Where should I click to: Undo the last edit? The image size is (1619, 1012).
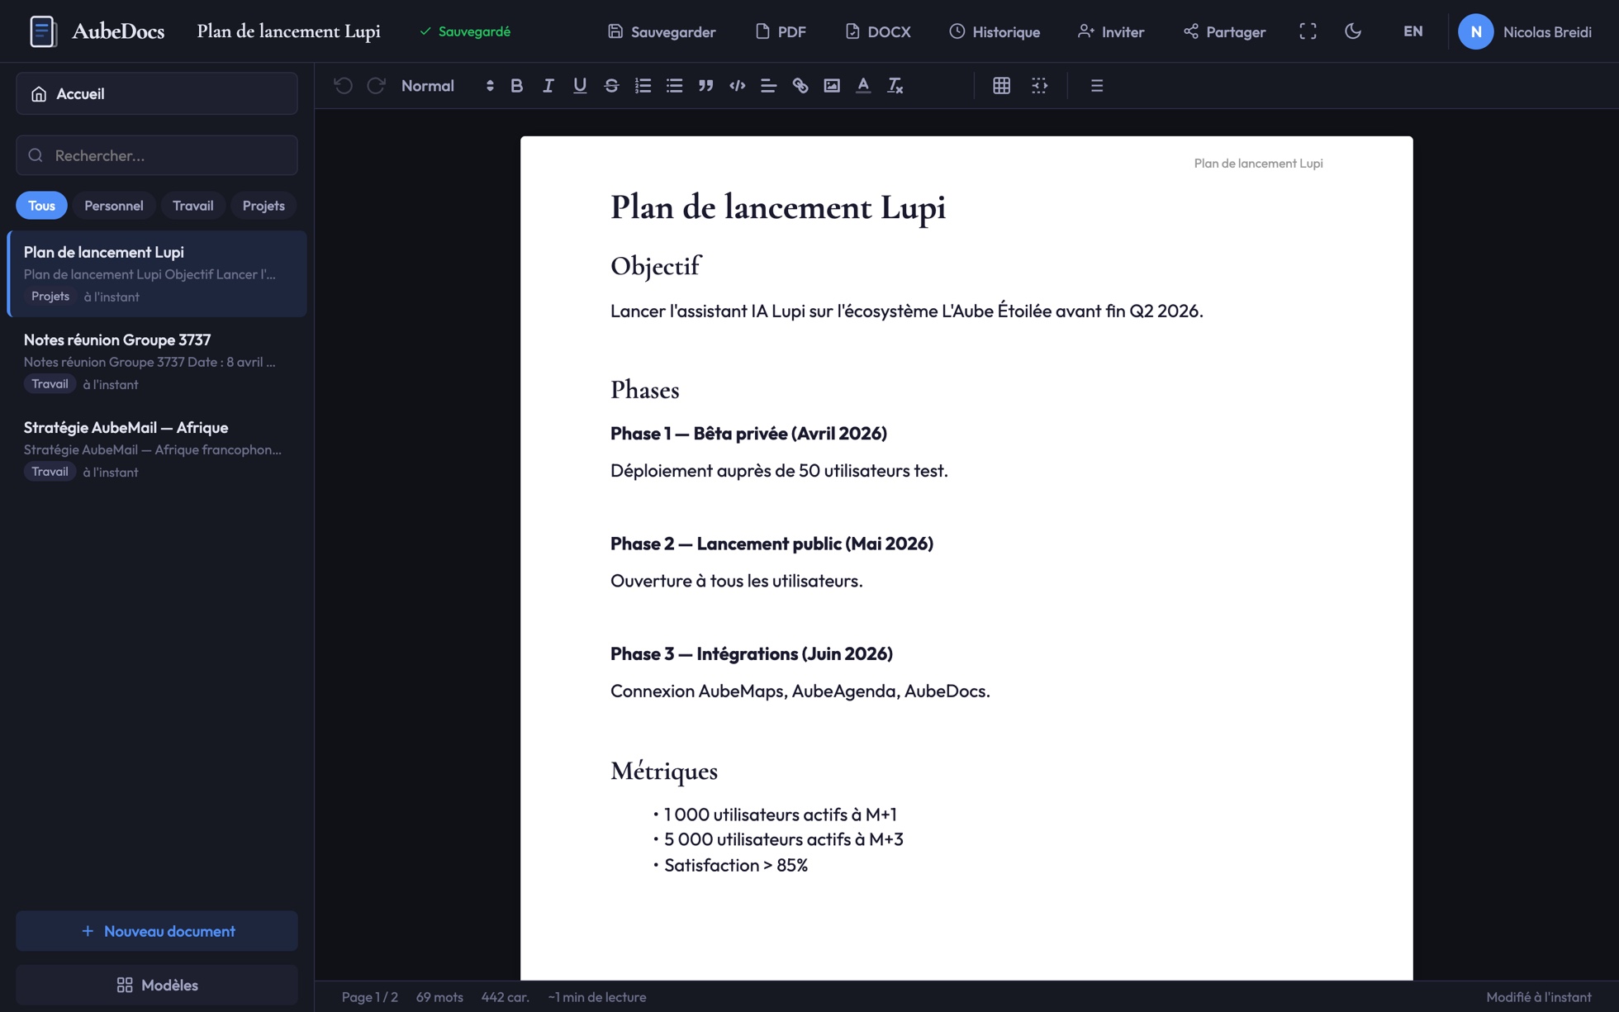[x=343, y=86]
